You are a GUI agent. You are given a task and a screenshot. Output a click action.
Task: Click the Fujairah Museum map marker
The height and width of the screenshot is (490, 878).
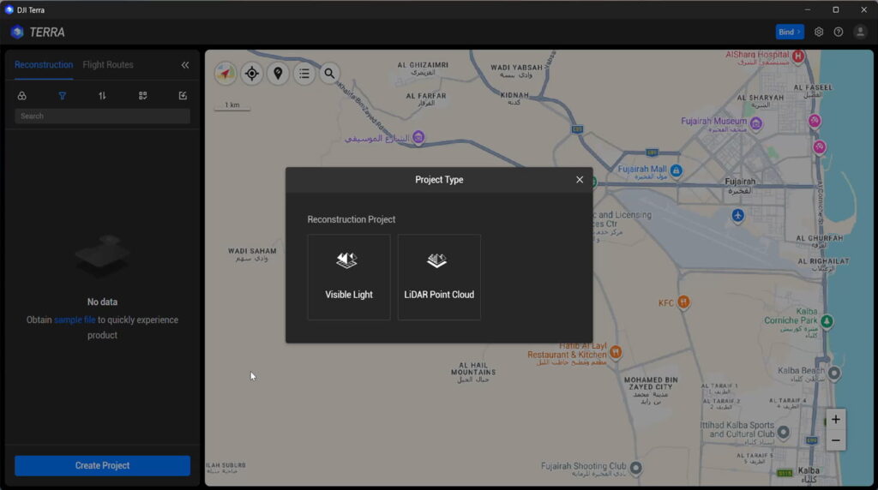756,123
